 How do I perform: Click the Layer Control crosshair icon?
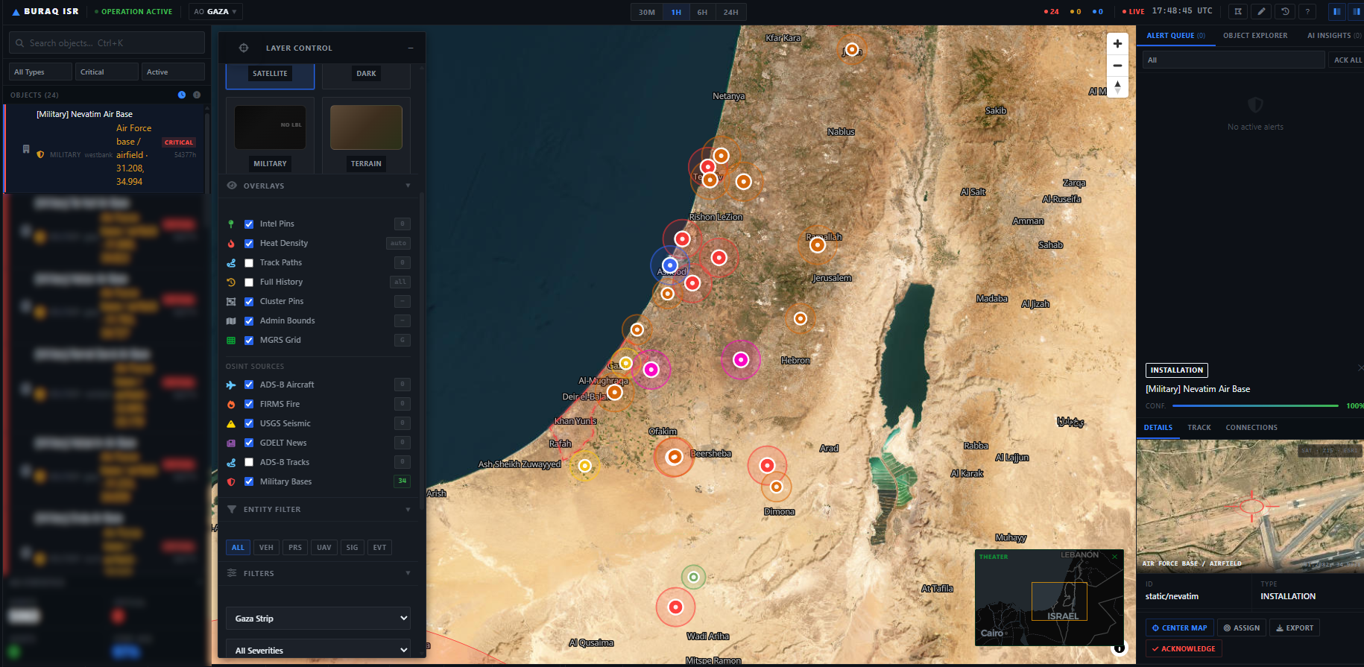[x=244, y=48]
